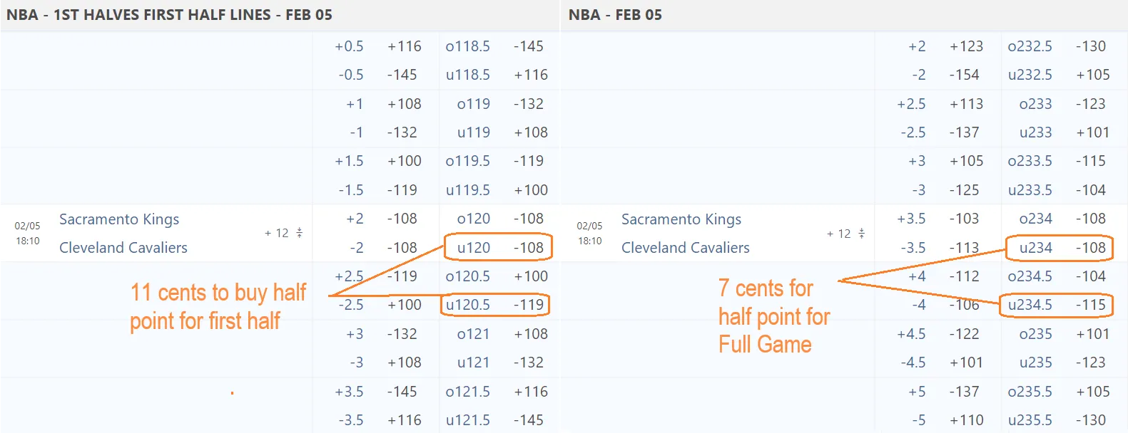Click NBA - FEB 05 section header
The width and height of the screenshot is (1128, 433).
click(x=615, y=15)
